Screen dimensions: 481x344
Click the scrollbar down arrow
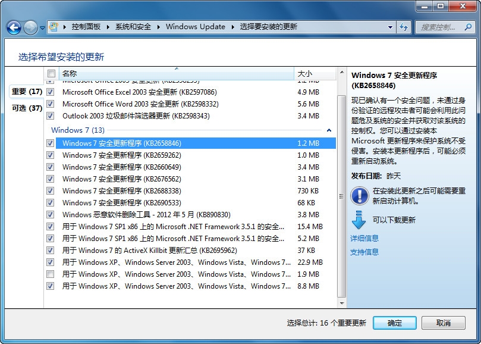click(341, 304)
